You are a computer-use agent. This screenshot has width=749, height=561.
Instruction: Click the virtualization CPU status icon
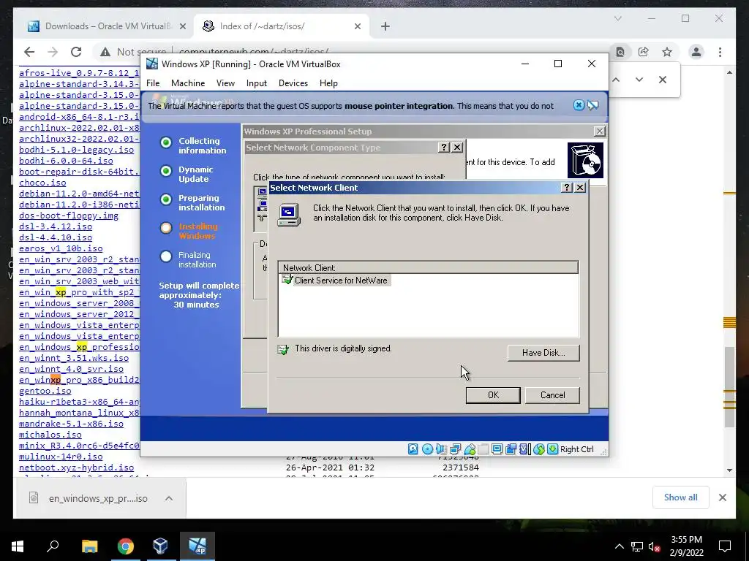click(525, 449)
